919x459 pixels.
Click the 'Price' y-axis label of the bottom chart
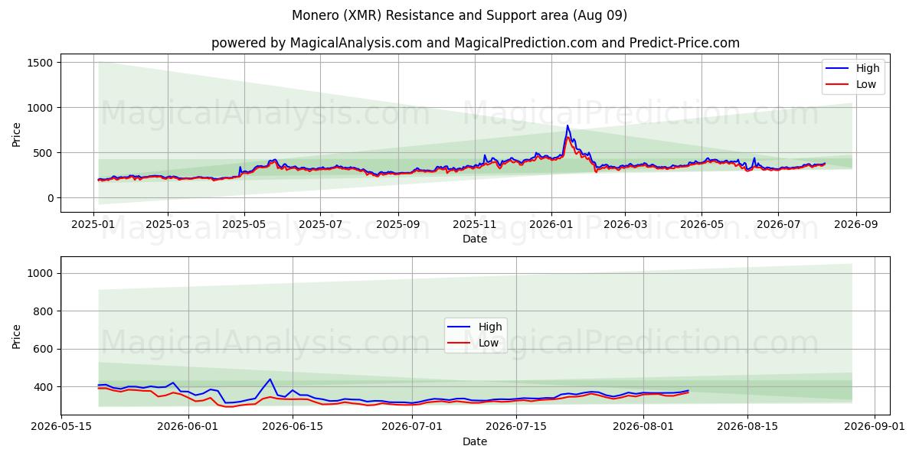coord(17,336)
